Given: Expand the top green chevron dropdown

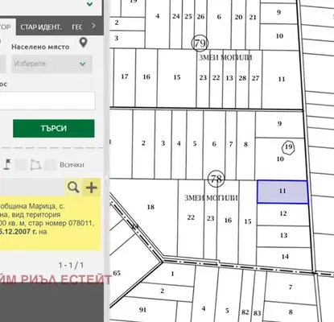Looking at the screenshot, I should (89, 4).
